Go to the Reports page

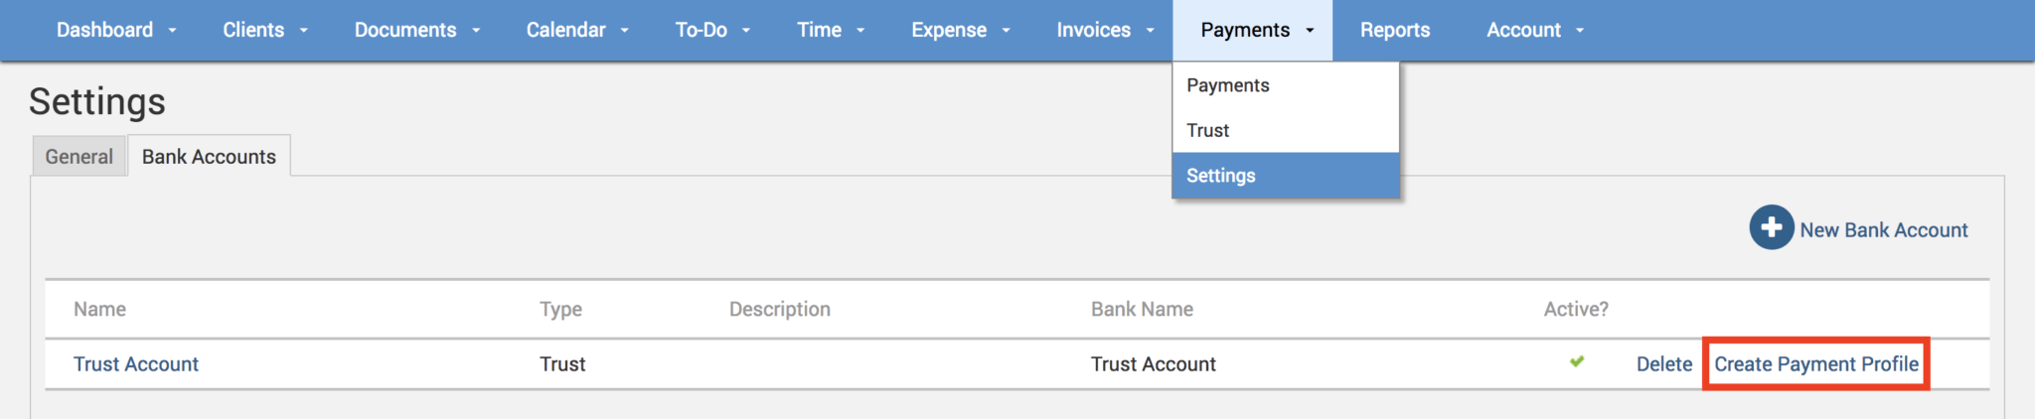(1394, 30)
